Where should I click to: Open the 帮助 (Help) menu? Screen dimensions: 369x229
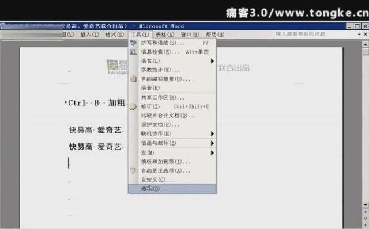215,35
